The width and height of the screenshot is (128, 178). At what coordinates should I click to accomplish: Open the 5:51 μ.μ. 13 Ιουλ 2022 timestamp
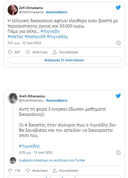point(24,43)
